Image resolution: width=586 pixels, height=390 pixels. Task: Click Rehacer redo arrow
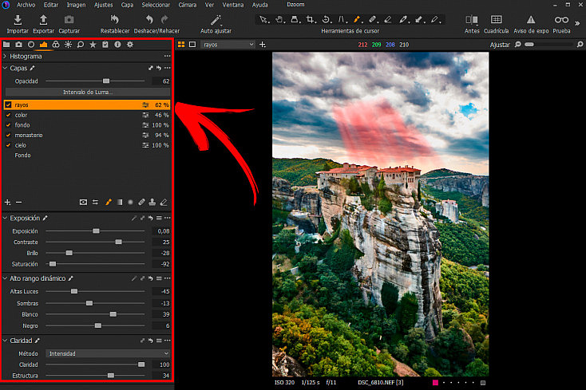pyautogui.click(x=164, y=19)
